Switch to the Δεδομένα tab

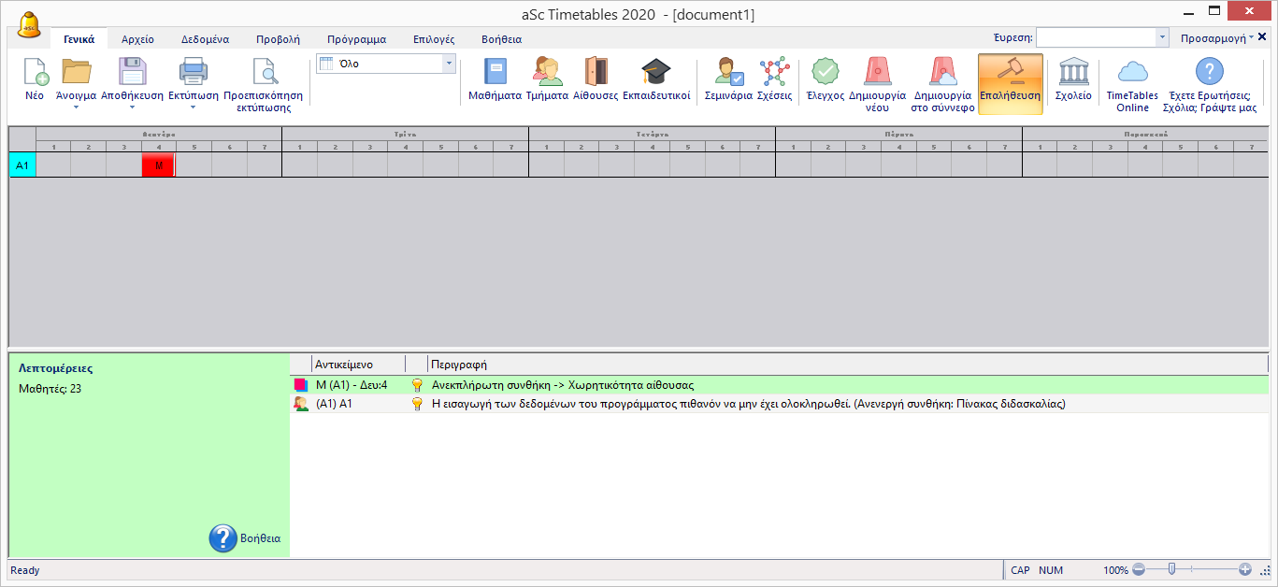[x=198, y=39]
